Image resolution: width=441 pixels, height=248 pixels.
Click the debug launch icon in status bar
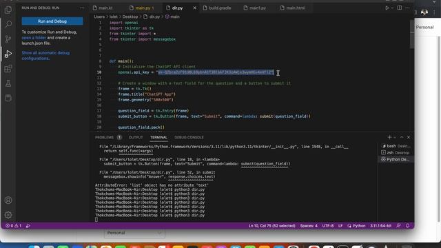coord(28,225)
